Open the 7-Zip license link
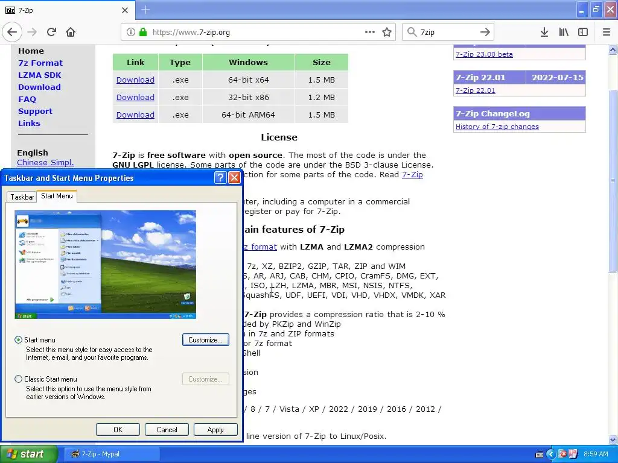The width and height of the screenshot is (618, 463). click(x=412, y=174)
